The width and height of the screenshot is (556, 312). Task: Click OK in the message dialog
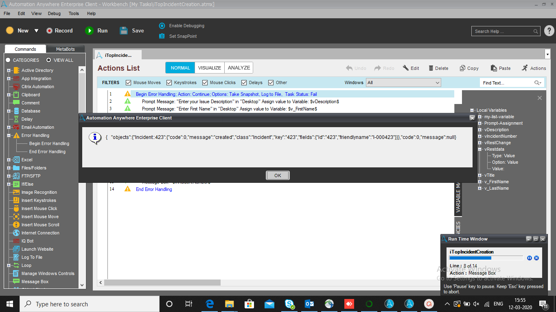tap(278, 175)
